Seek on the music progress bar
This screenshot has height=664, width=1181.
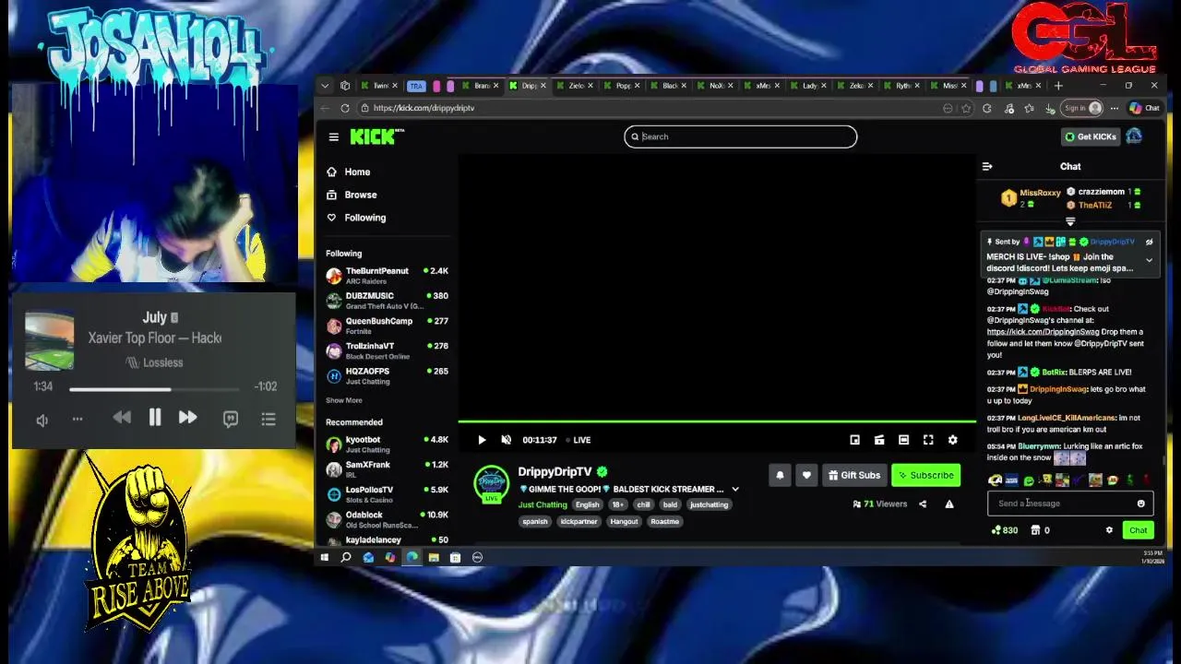point(155,389)
